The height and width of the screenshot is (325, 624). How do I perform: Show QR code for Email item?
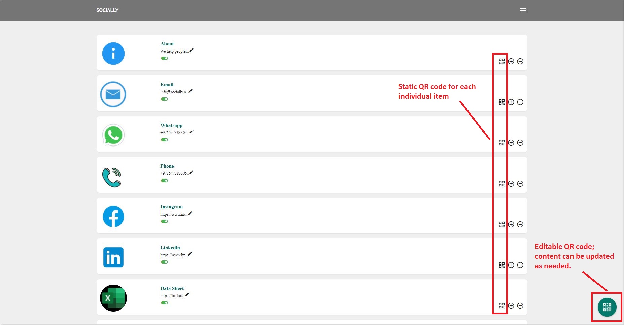502,102
